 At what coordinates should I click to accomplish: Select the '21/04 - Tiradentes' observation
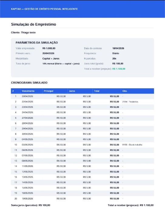[130, 102]
